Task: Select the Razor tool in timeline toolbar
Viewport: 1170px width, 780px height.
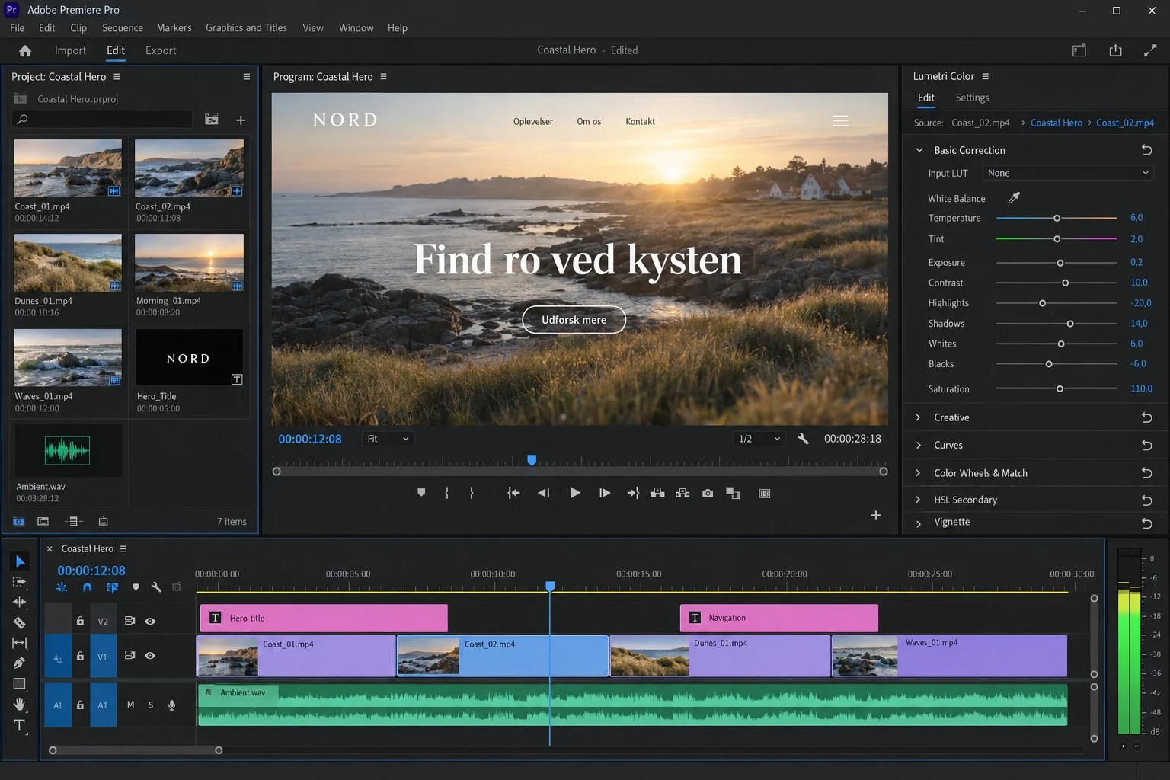Action: (20, 622)
